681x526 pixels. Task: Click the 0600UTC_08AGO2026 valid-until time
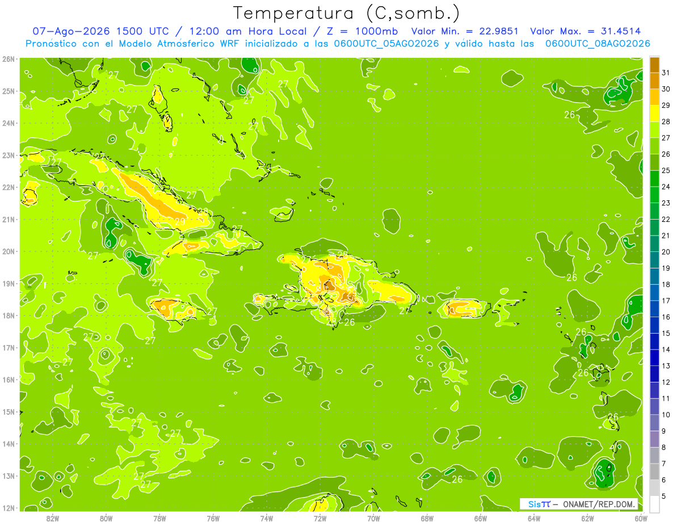tap(598, 44)
